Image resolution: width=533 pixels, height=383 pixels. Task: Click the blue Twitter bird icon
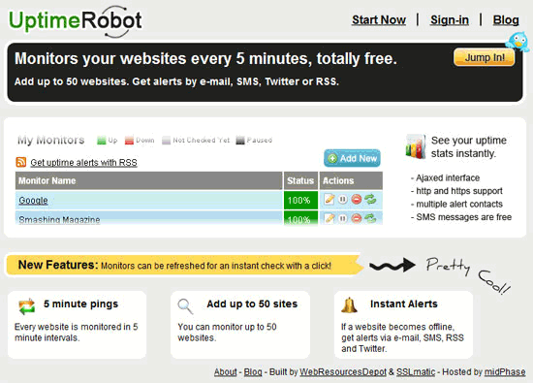(517, 42)
